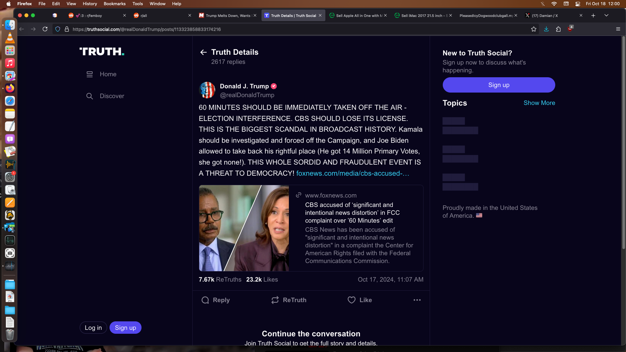This screenshot has width=626, height=352.
Task: Open the foxnews.com link in the post text
Action: [x=352, y=173]
